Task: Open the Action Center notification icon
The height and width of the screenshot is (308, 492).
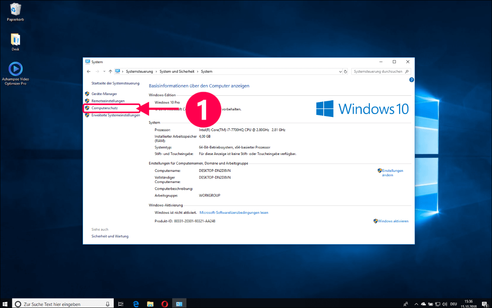Action: coord(485,304)
